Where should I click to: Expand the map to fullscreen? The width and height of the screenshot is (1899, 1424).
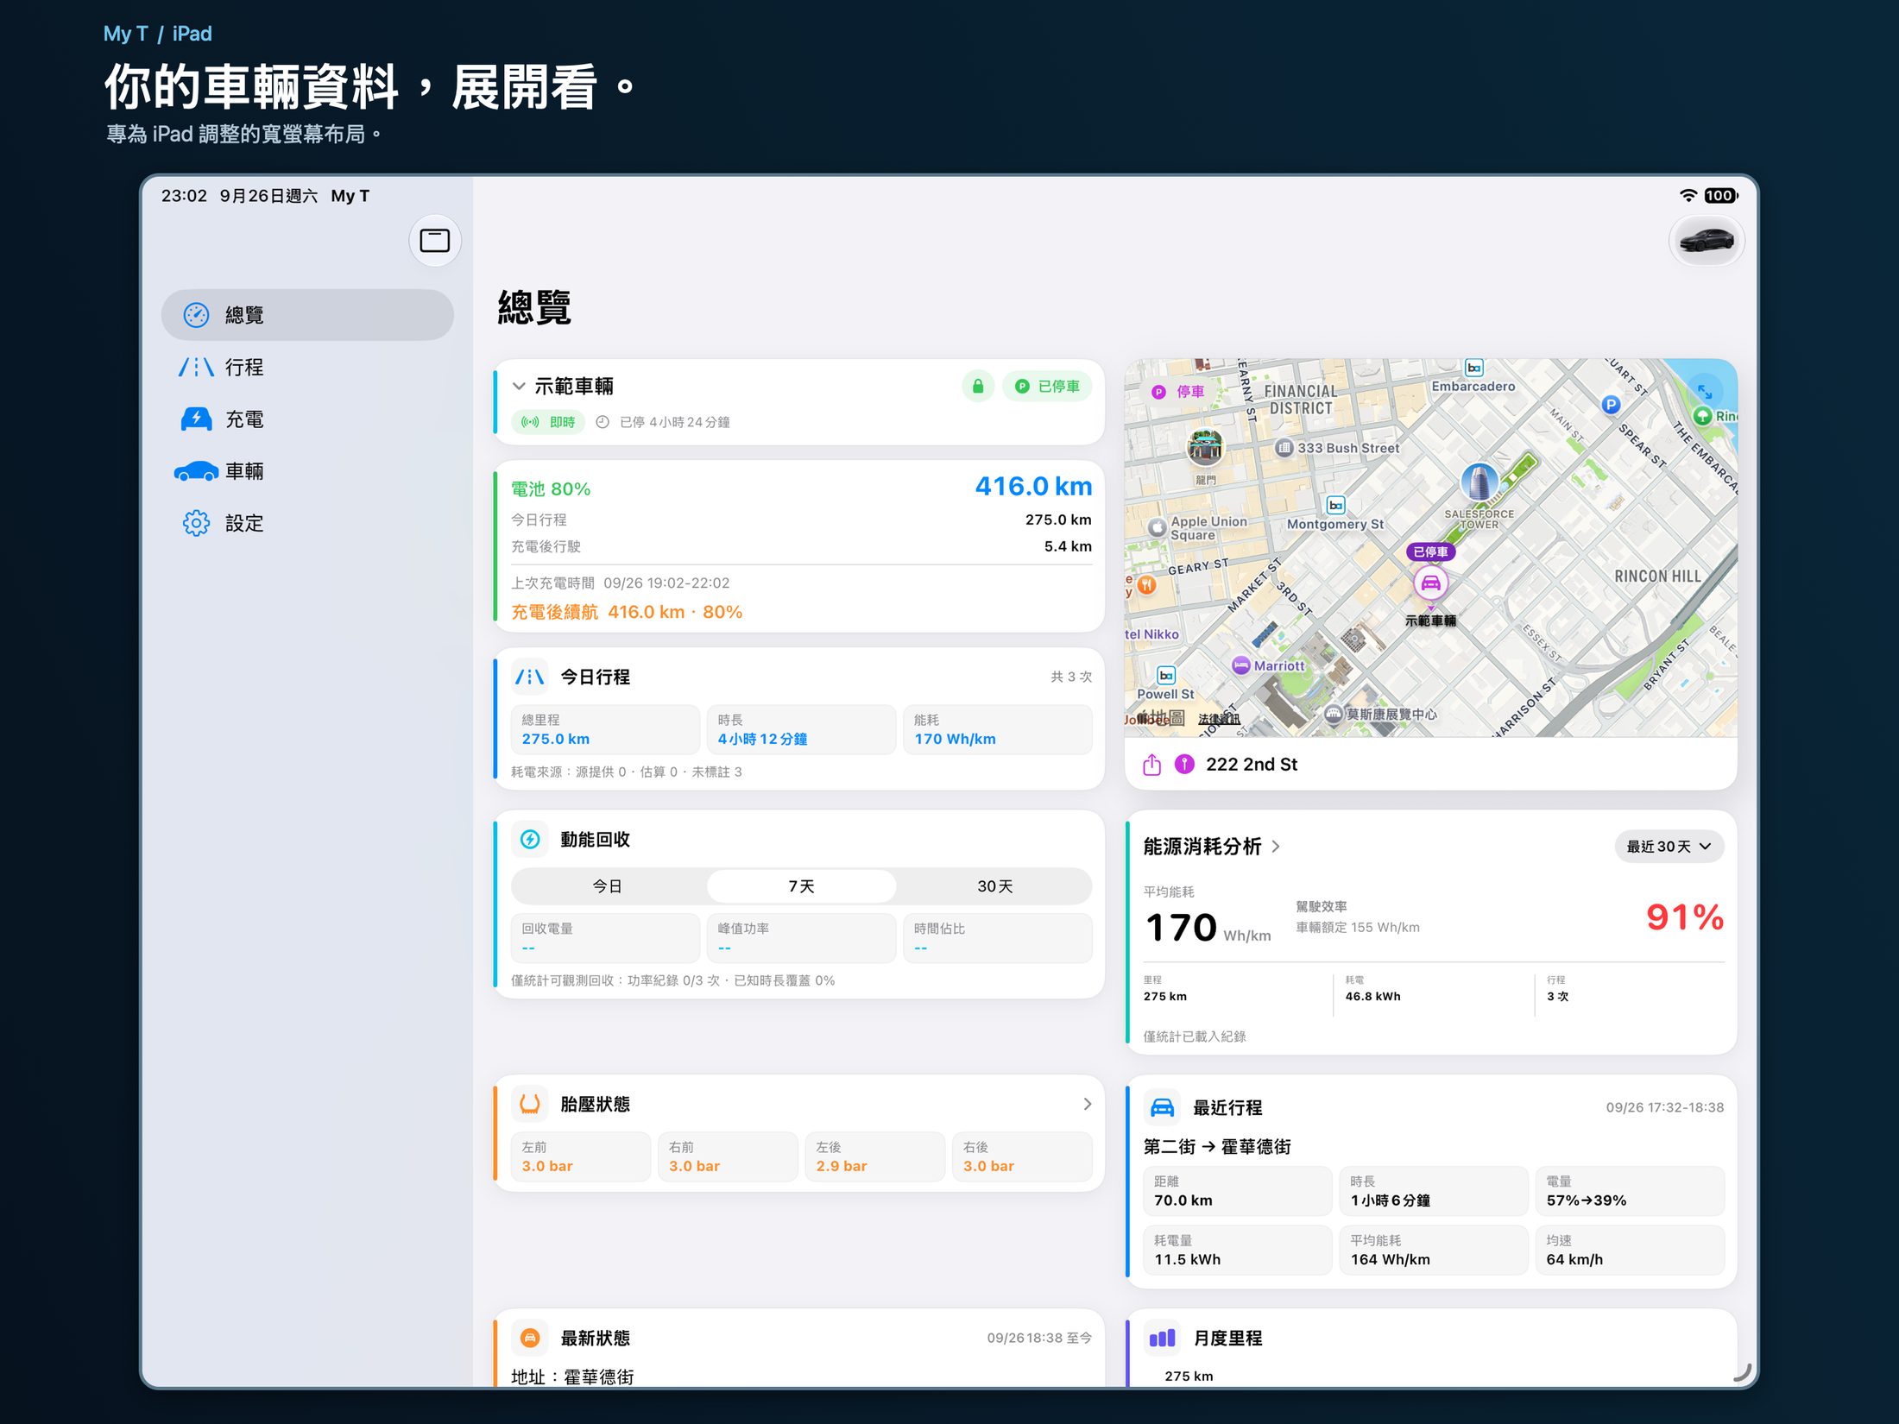(1705, 391)
